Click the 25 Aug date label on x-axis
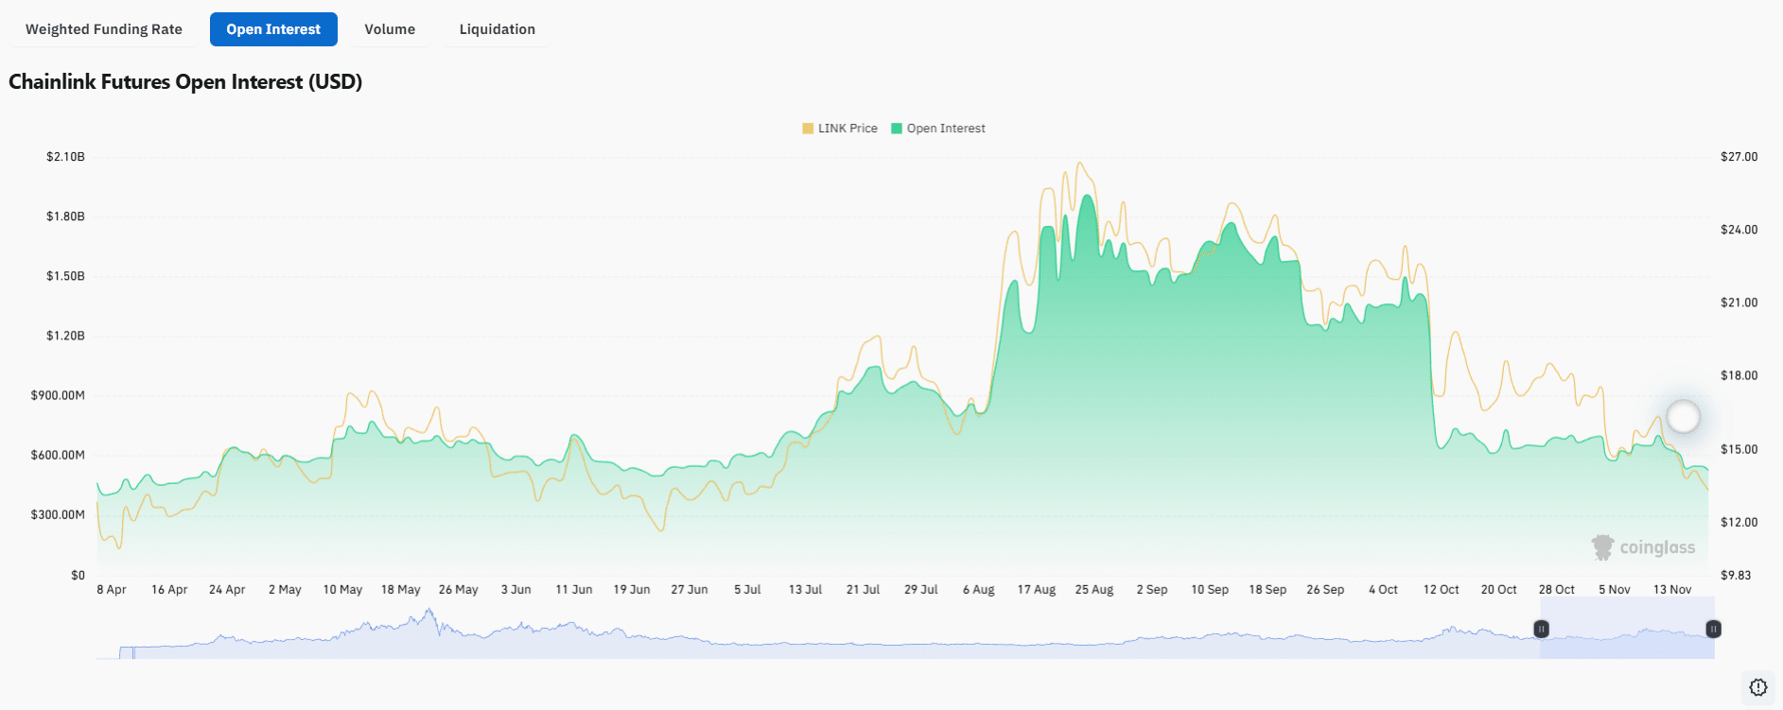The image size is (1783, 710). (1094, 590)
